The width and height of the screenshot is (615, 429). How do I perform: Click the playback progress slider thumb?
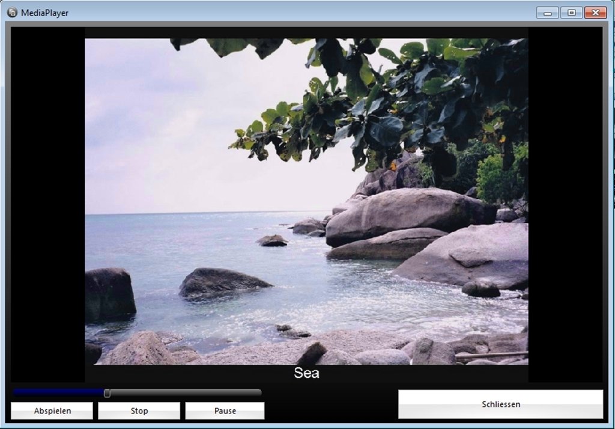click(x=107, y=393)
